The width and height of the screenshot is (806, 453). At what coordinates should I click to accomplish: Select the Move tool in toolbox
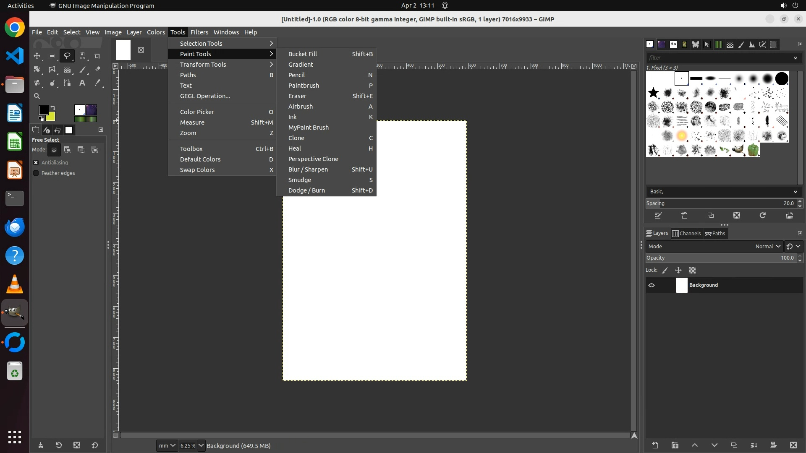coord(37,56)
